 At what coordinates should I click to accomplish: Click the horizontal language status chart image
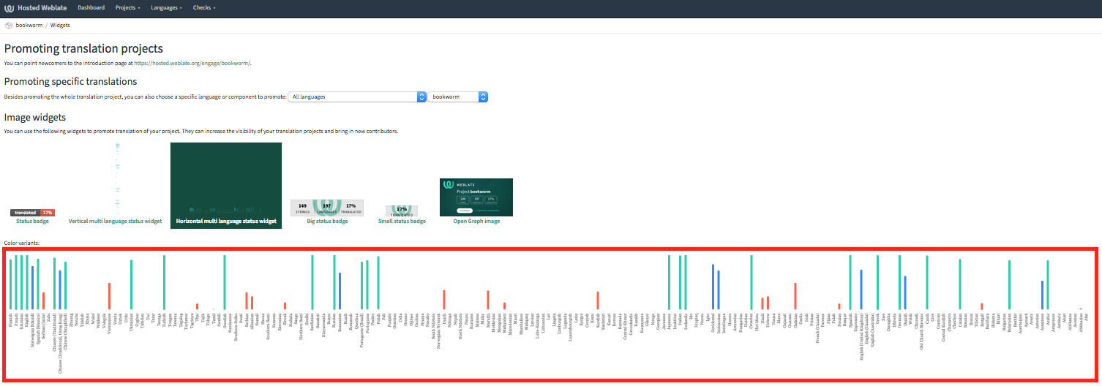coord(550,314)
